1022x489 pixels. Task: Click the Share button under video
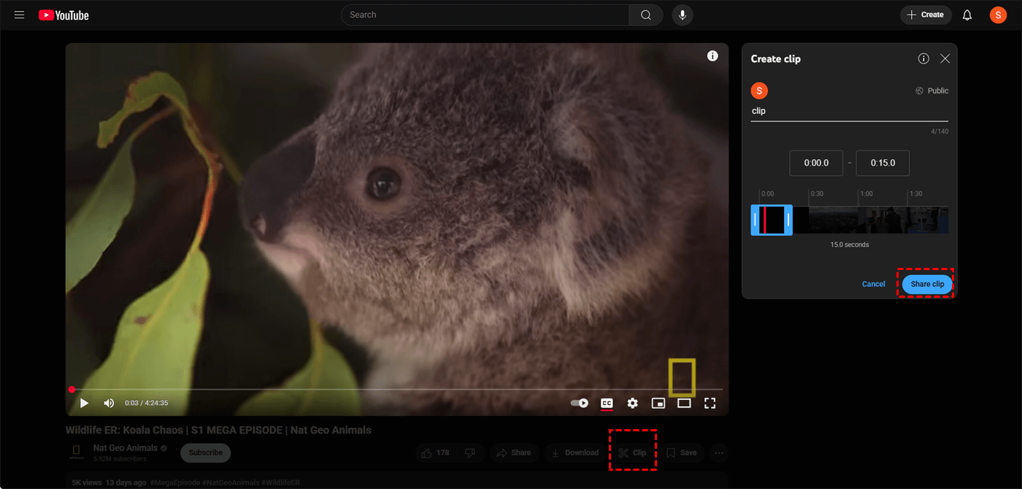pyautogui.click(x=514, y=453)
